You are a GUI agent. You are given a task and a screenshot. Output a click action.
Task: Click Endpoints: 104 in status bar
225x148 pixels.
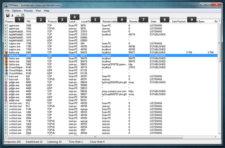click(12, 142)
